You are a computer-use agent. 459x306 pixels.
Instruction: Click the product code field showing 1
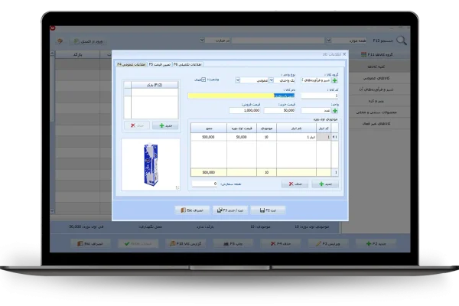tap(319, 96)
